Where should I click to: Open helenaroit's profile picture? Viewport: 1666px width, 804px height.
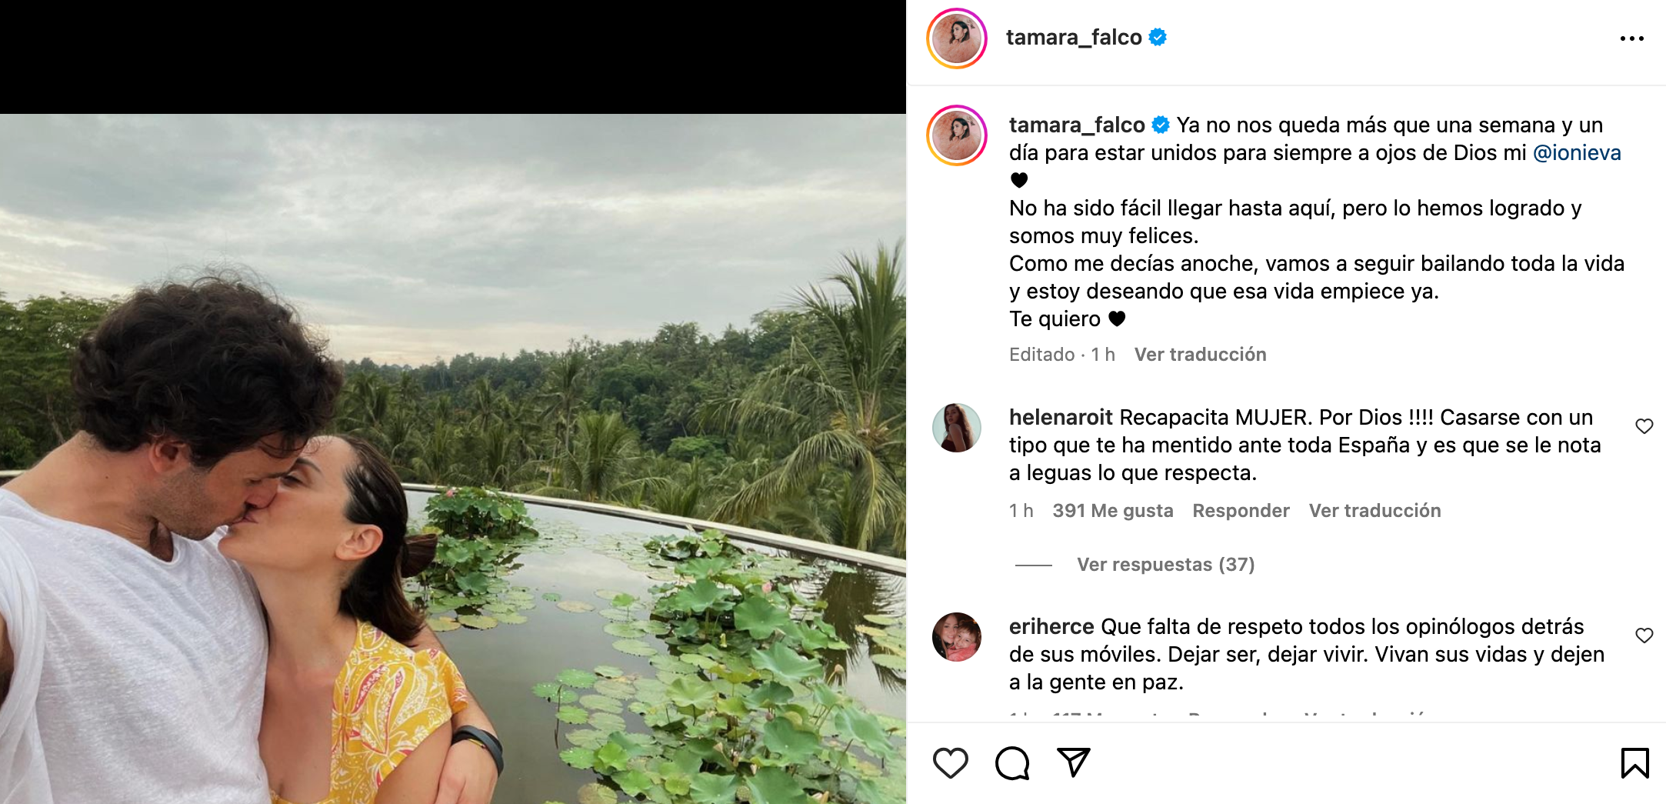pos(957,428)
